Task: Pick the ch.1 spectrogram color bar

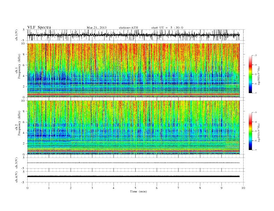Action: (x=250, y=74)
